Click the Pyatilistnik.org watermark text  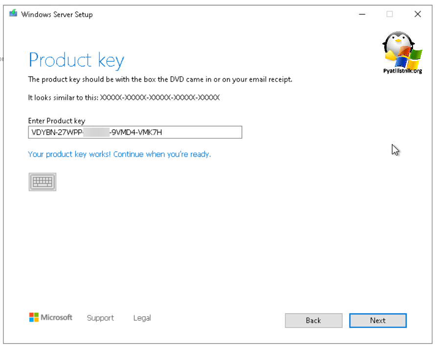[402, 71]
